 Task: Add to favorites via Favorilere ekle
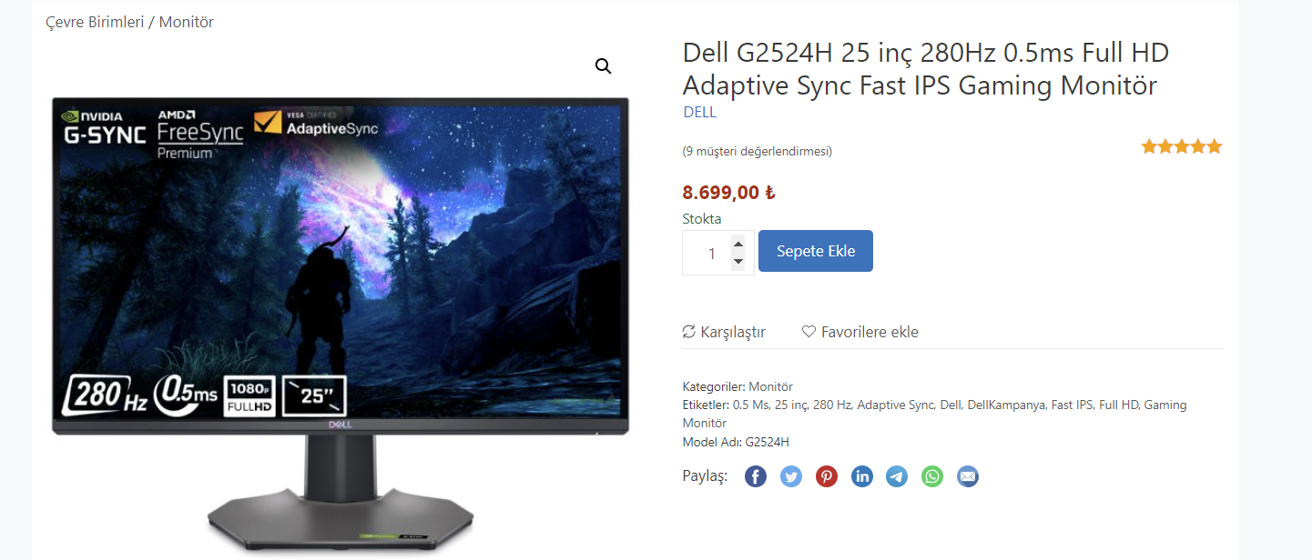[x=860, y=332]
